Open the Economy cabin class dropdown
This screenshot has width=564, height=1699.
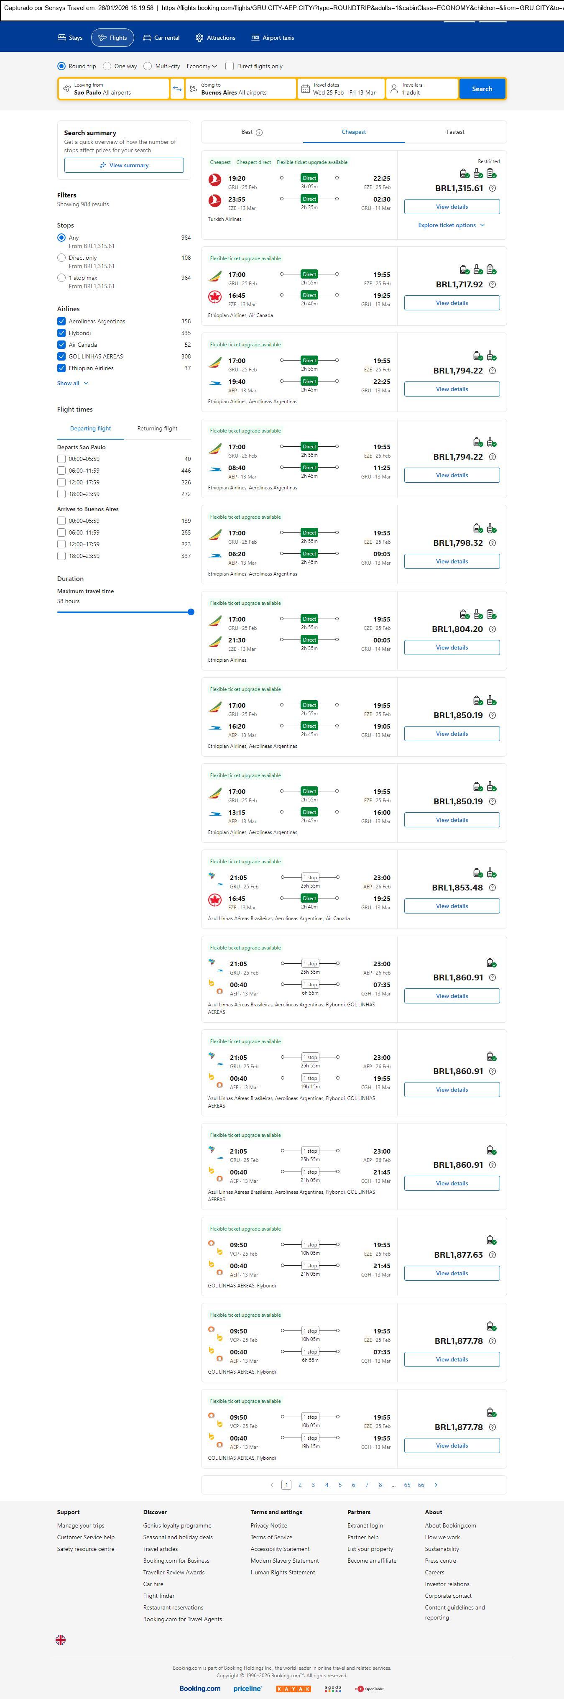[201, 66]
